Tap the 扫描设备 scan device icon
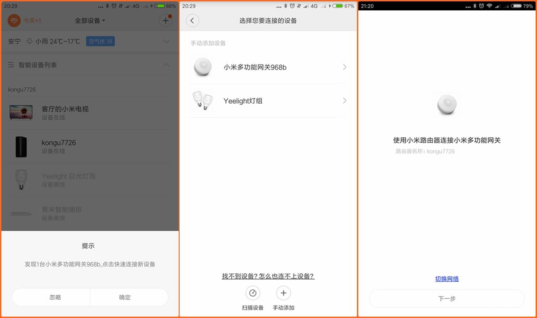 253,293
